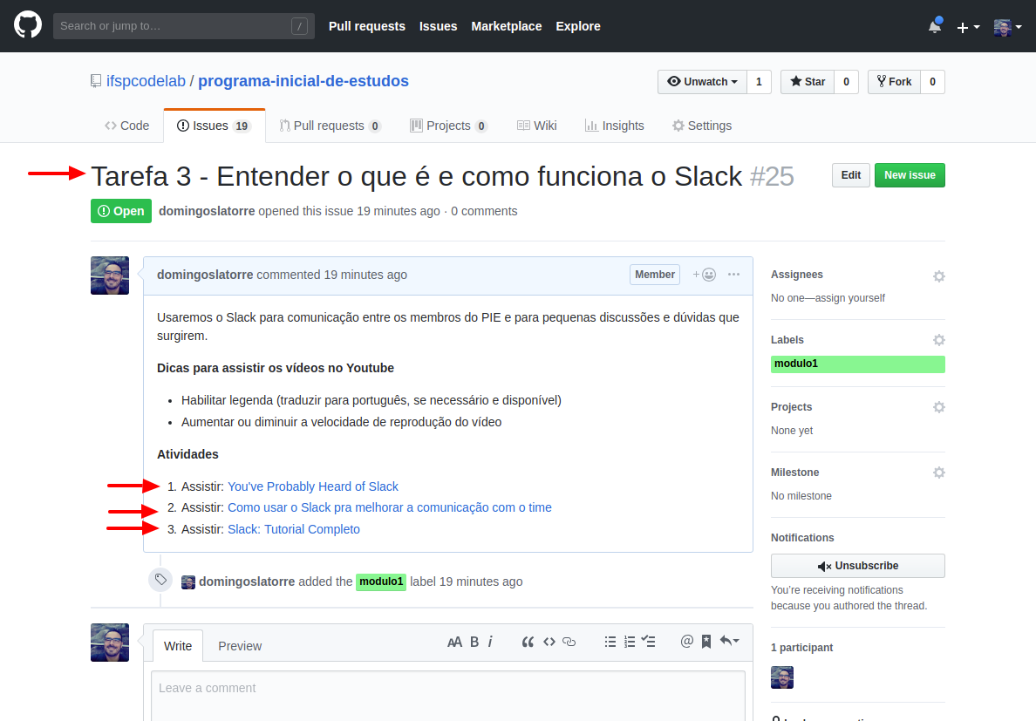Open Issues in top navigation bar
Image resolution: width=1036 pixels, height=721 pixels.
(x=438, y=26)
